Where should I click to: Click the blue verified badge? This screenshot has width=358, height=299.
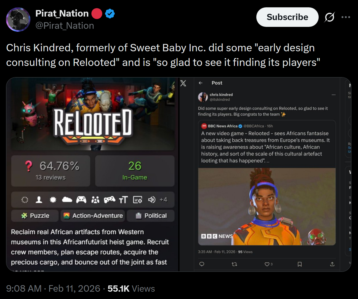[110, 14]
